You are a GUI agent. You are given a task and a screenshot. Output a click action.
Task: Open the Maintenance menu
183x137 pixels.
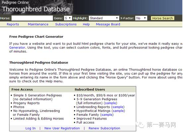(38, 24)
